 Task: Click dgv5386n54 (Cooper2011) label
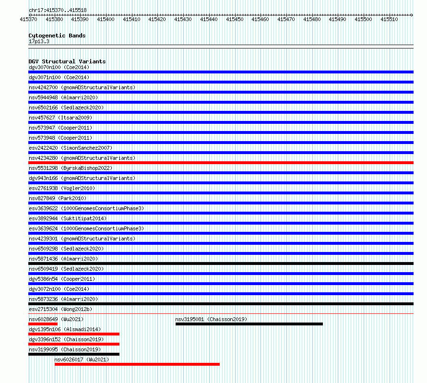pyautogui.click(x=62, y=279)
